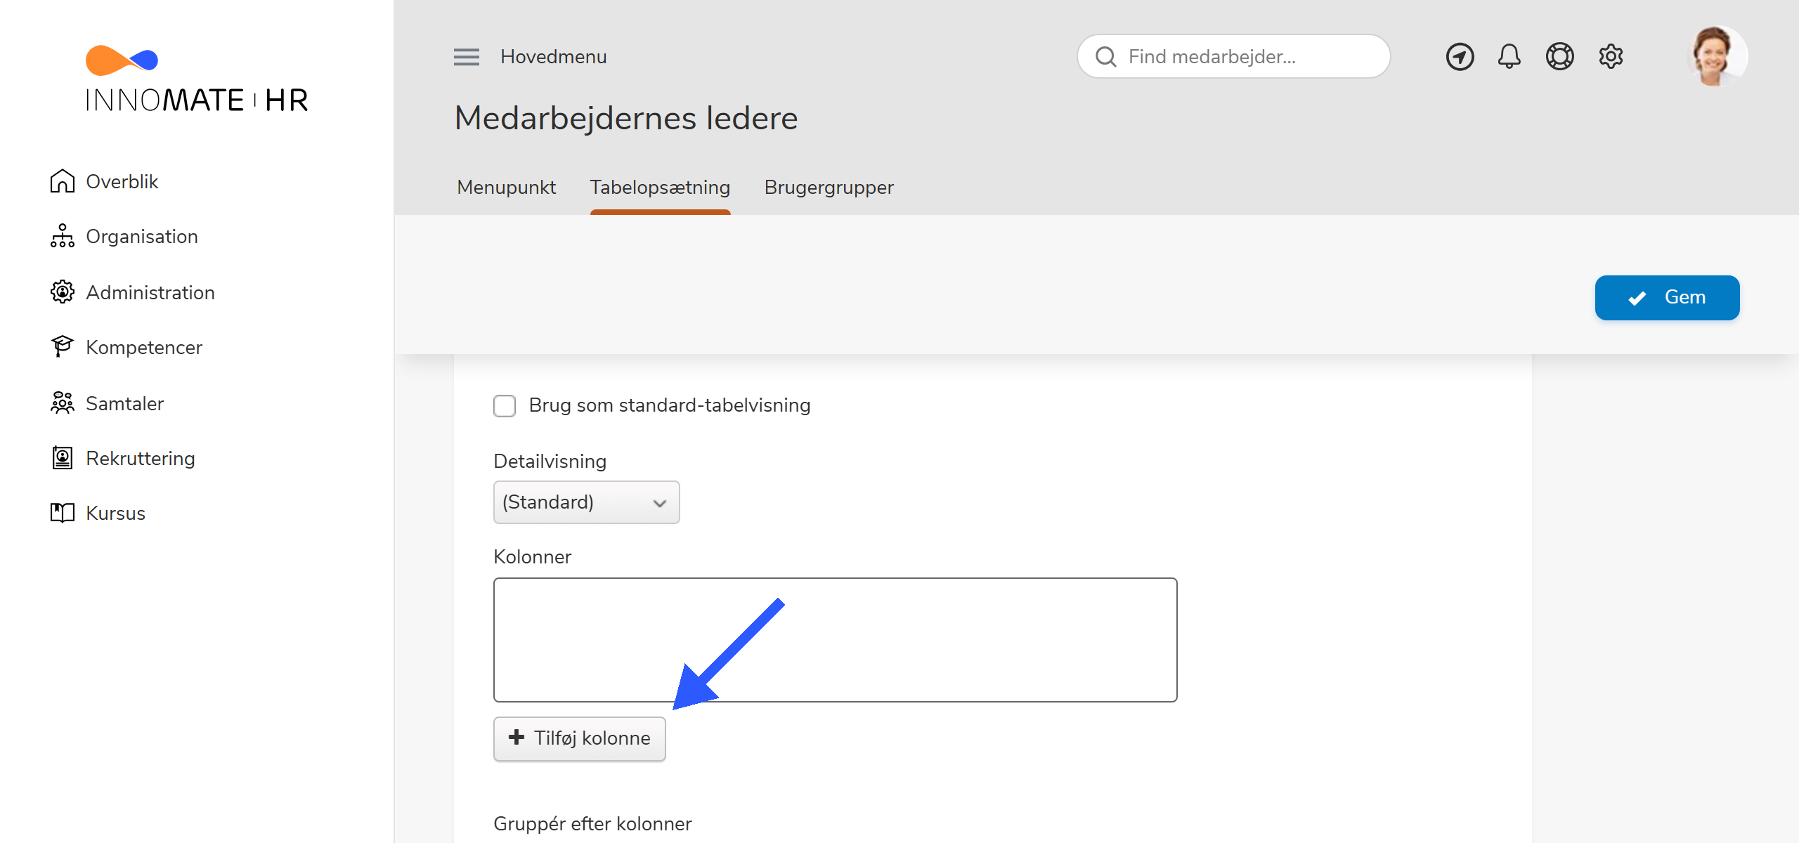This screenshot has width=1799, height=843.
Task: Click the plus icon on Tilføj kolonne
Action: [x=517, y=738]
